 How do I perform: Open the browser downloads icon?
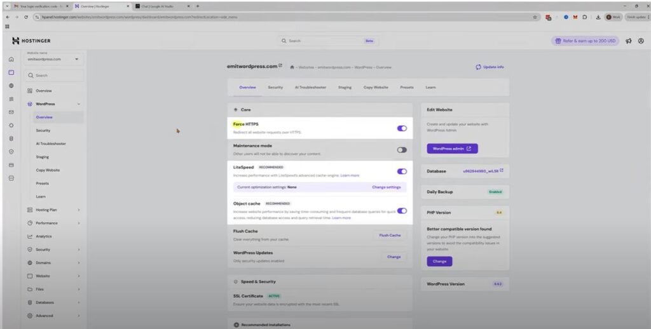pos(598,17)
